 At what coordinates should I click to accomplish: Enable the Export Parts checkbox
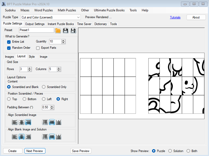[38, 48]
